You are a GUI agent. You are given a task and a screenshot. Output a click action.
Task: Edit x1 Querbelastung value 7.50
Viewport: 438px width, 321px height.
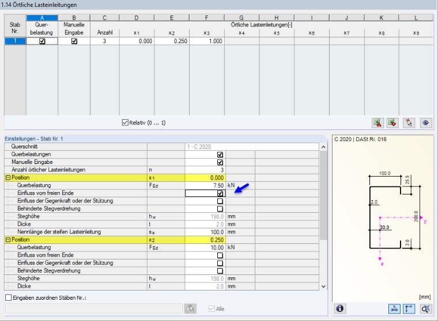click(205, 185)
